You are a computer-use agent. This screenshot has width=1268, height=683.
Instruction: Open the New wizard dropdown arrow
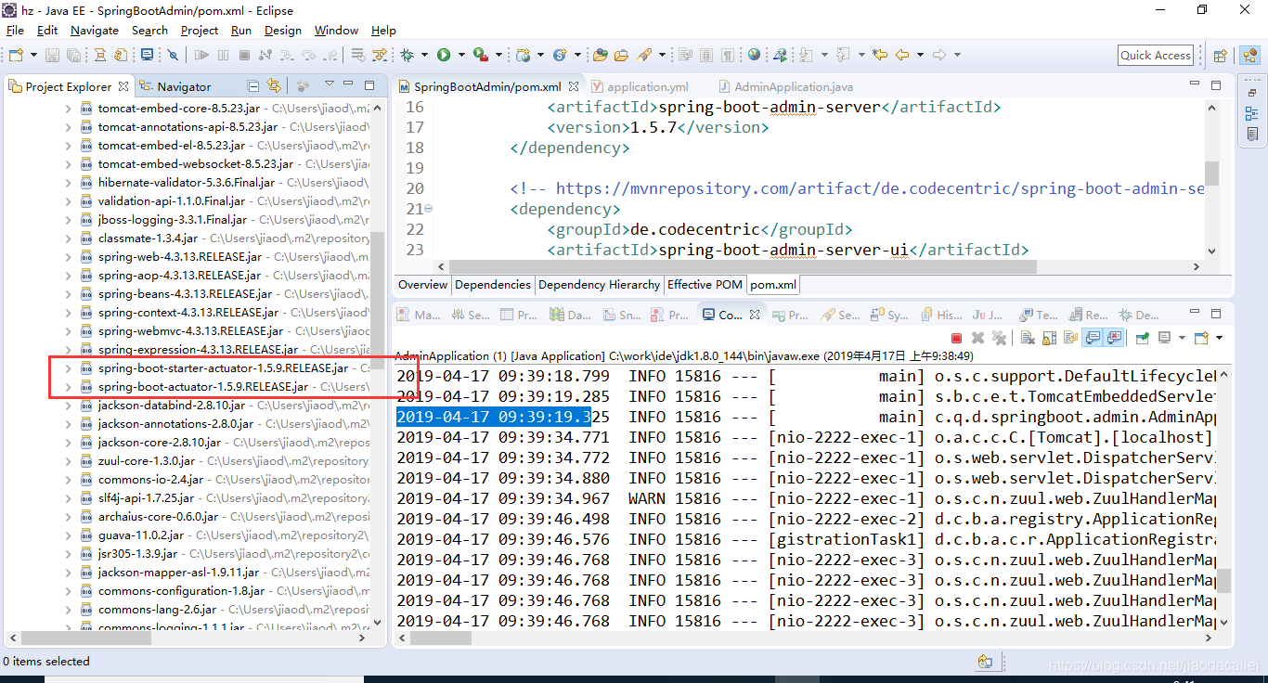(x=33, y=56)
